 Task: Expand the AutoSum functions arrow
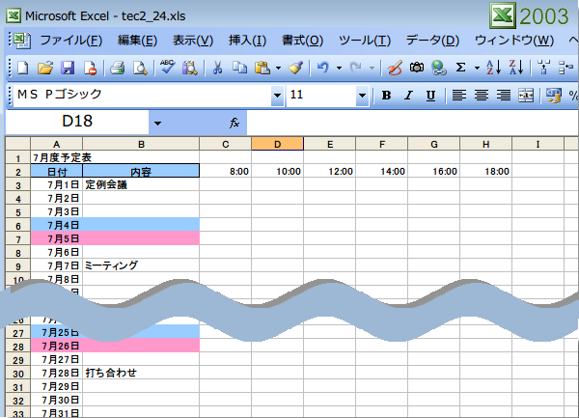(x=477, y=68)
